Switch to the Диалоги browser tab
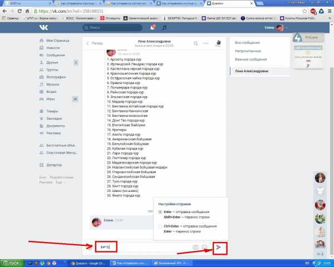This screenshot has height=267, width=334. (x=230, y=3)
